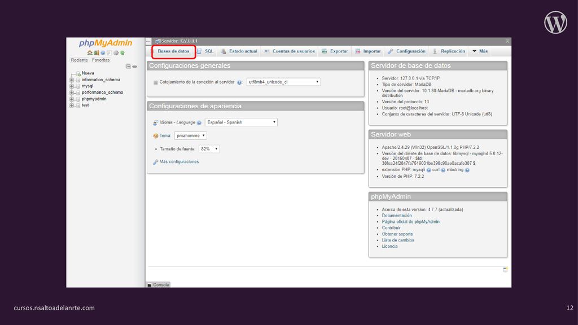This screenshot has width=578, height=325.
Task: Open help icon next to Idioma - Language
Action: pos(199,122)
